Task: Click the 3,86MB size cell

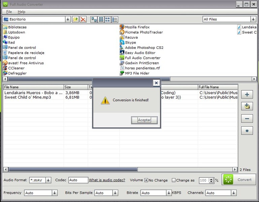Action: tap(72, 93)
